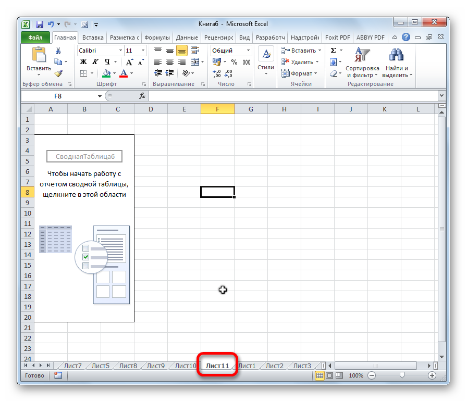Toggle Italic (К) formatting
The height and width of the screenshot is (402, 467).
click(x=95, y=62)
